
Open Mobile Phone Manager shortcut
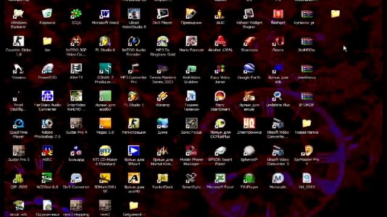tap(191, 151)
